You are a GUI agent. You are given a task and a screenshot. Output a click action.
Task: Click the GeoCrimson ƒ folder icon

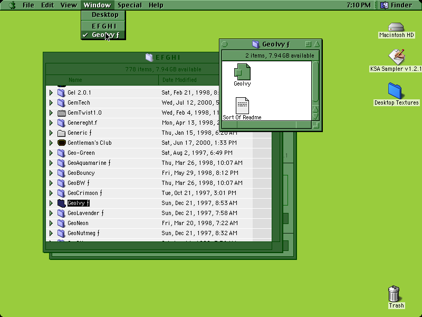(61, 193)
